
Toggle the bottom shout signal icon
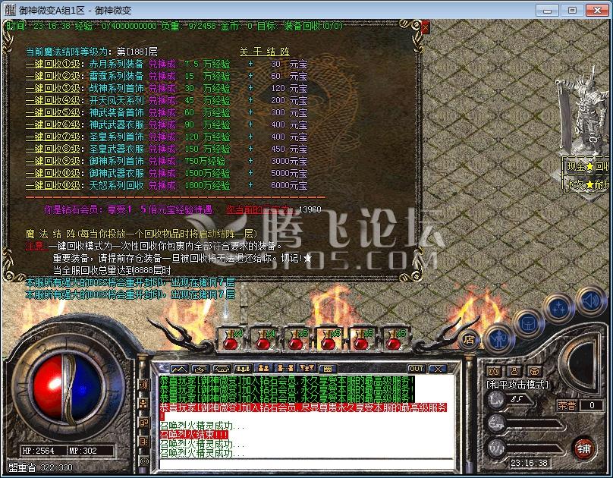(x=144, y=461)
